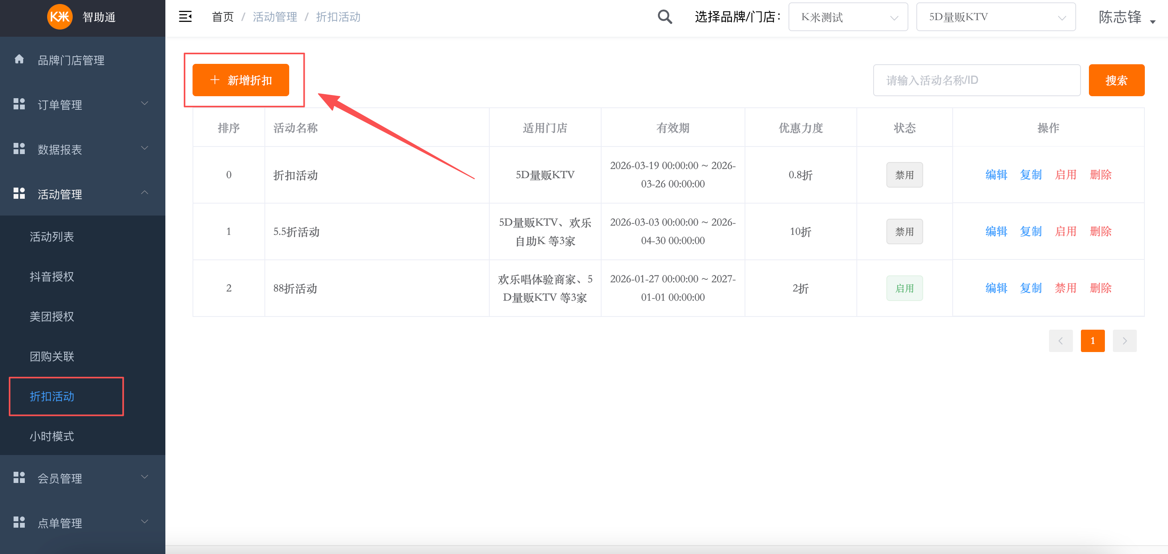Select the 订单管理 grid icon in sidebar

(19, 104)
